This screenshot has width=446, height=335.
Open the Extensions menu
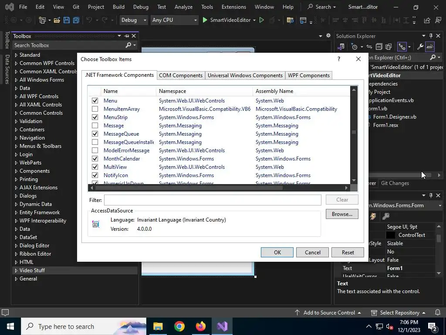[x=234, y=7]
